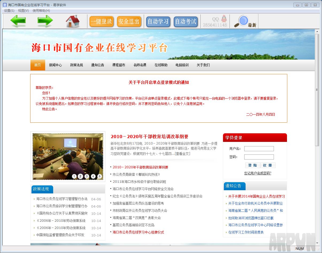
Task: Click the 注册 register button
Action: [x=268, y=165]
